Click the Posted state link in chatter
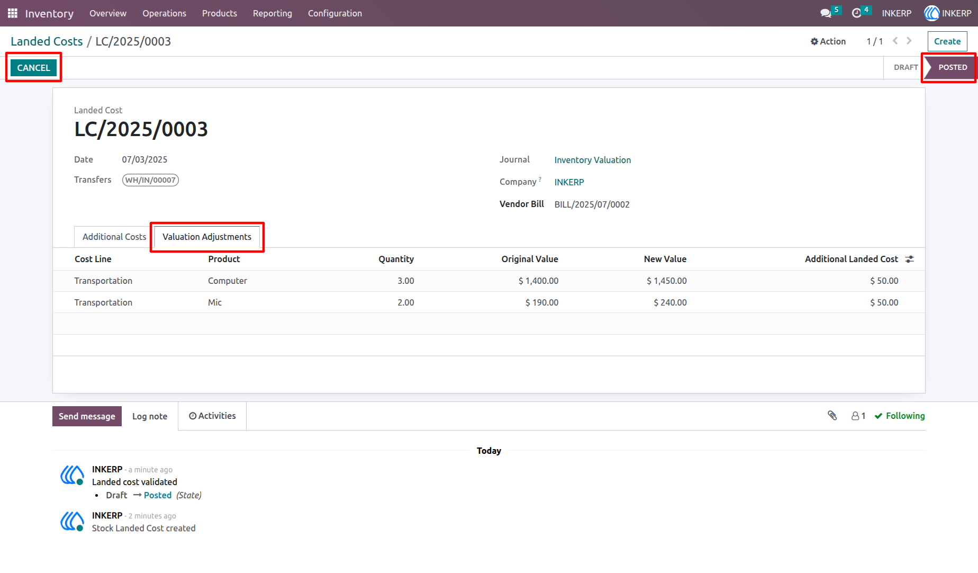The image size is (978, 573). click(158, 495)
